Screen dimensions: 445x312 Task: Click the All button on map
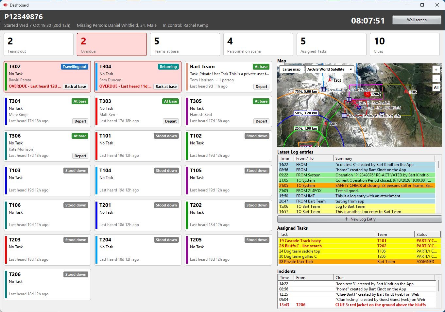(x=436, y=88)
